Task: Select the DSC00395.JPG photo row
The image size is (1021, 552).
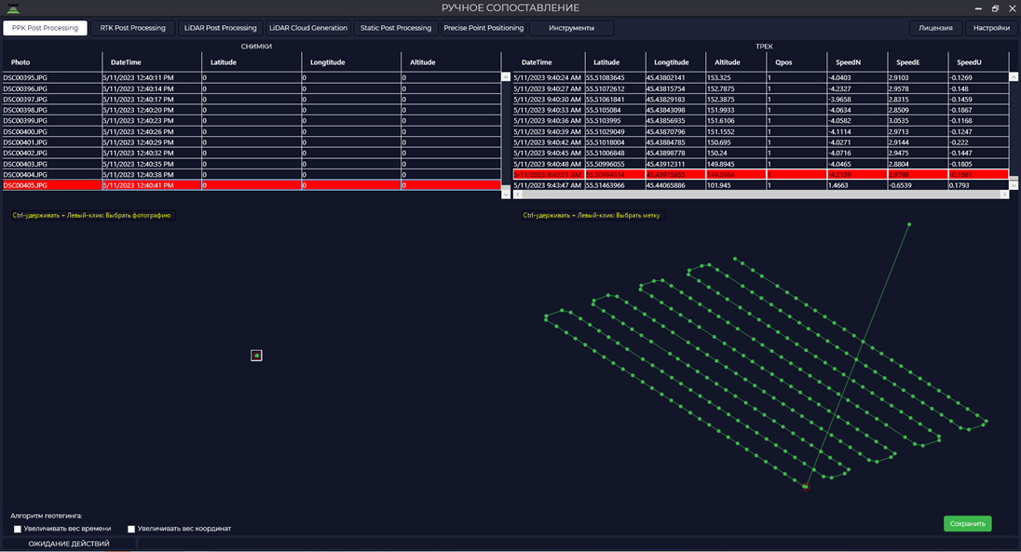Action: pyautogui.click(x=252, y=77)
